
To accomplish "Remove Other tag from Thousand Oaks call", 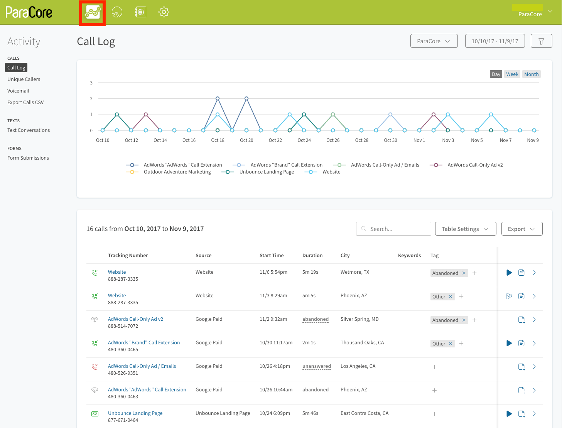I will point(451,344).
